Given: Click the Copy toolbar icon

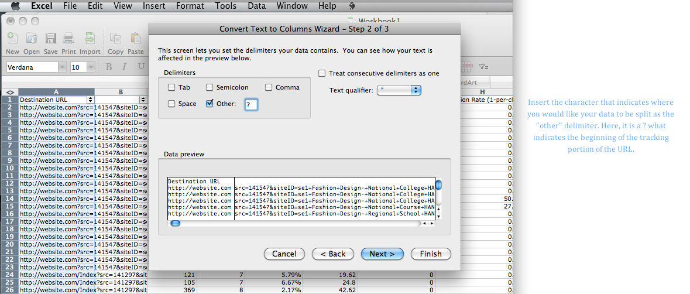Looking at the screenshot, I should pyautogui.click(x=115, y=38).
